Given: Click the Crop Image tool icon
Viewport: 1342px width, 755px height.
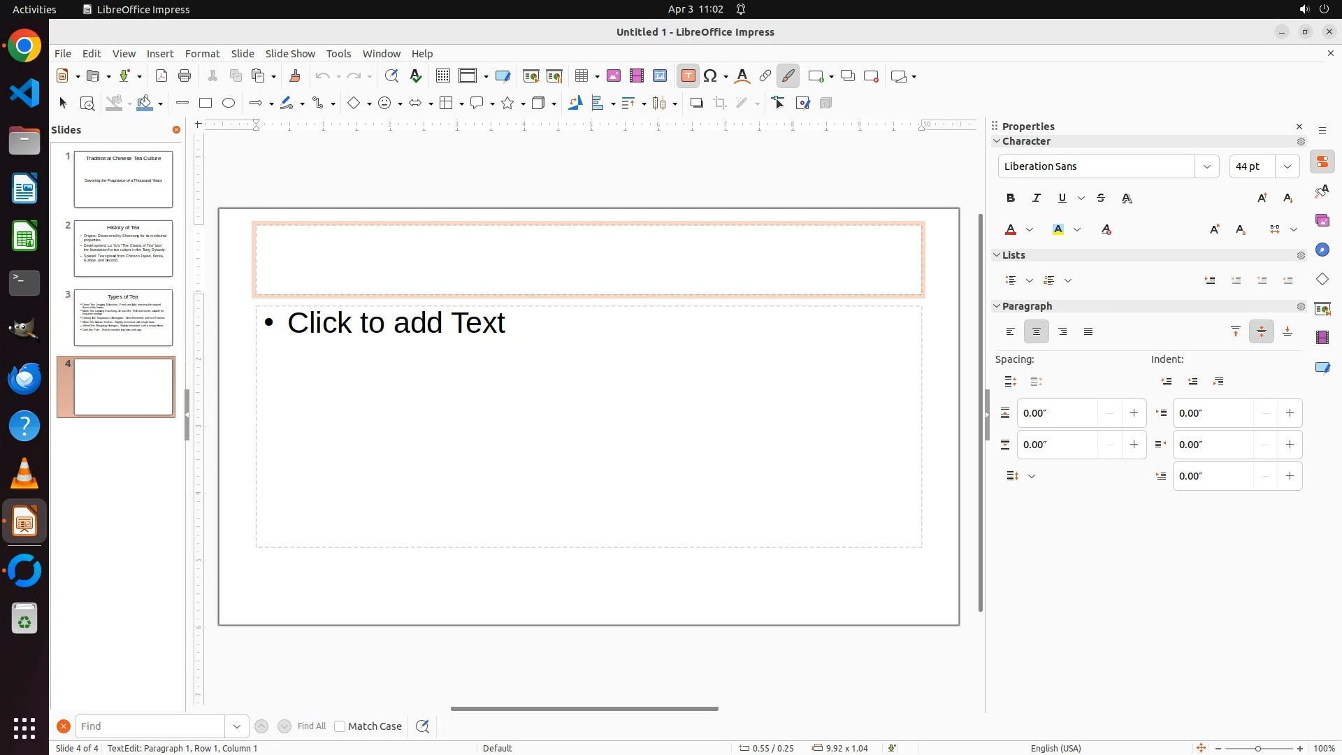Looking at the screenshot, I should pos(720,103).
